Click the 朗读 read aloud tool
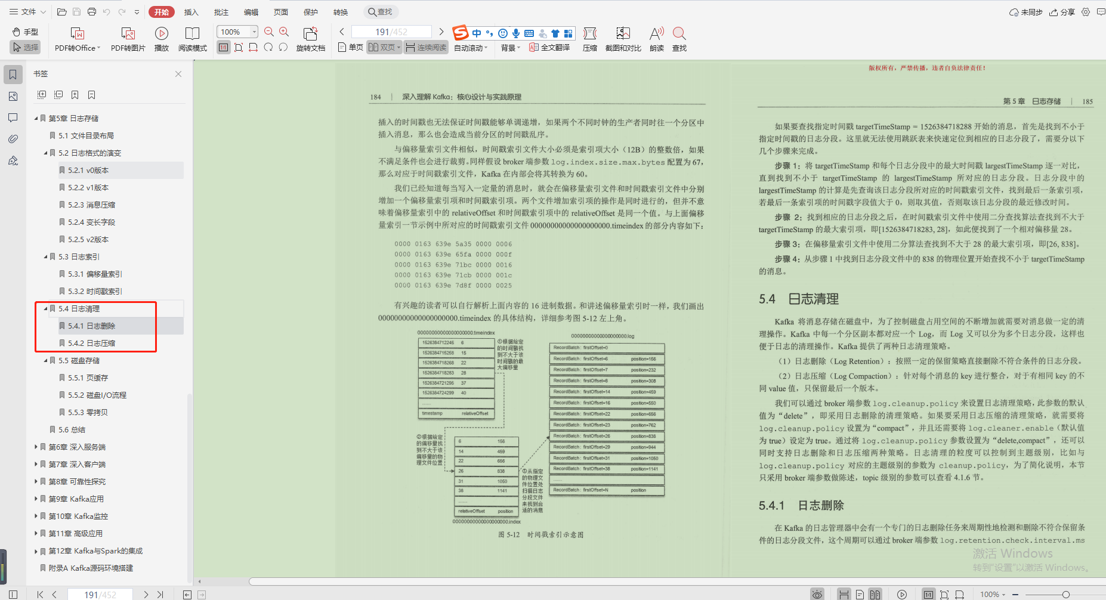1106x600 pixels. (x=657, y=39)
